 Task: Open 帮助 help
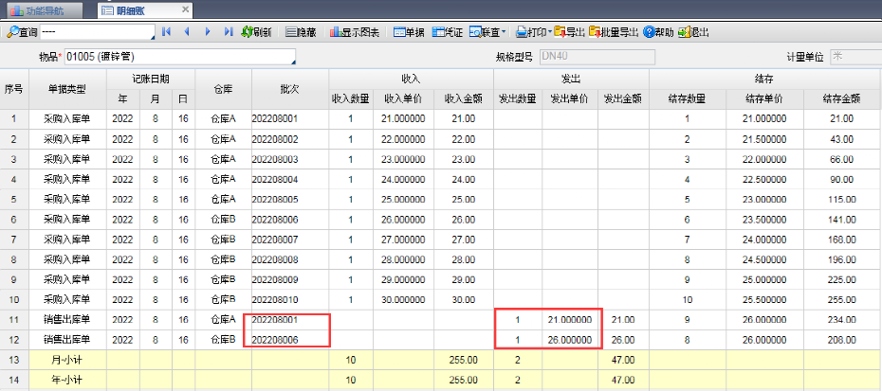pyautogui.click(x=658, y=32)
